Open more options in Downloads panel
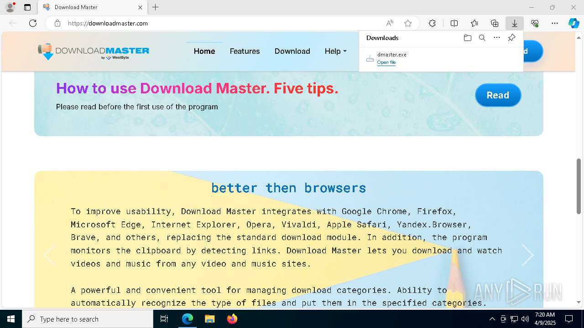Screen dimensions: 584x328 pyautogui.click(x=497, y=38)
